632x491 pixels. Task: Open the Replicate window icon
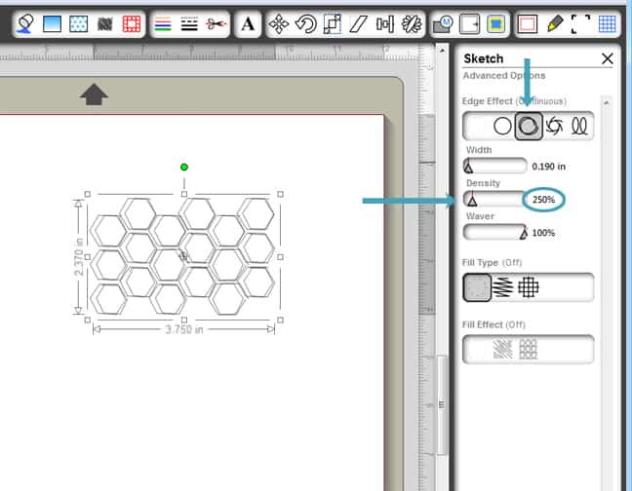pos(412,24)
